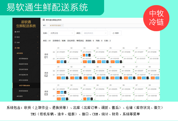178x121 pixels.
Task: Click blue 1923 badge in A1-020107
Action: tap(144, 78)
